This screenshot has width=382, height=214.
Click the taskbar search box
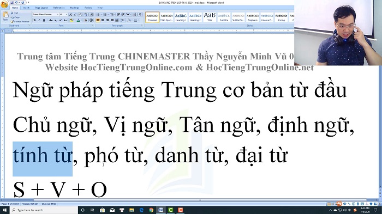tap(44, 210)
